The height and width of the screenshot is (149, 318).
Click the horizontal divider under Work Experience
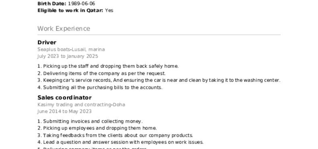pos(159,35)
